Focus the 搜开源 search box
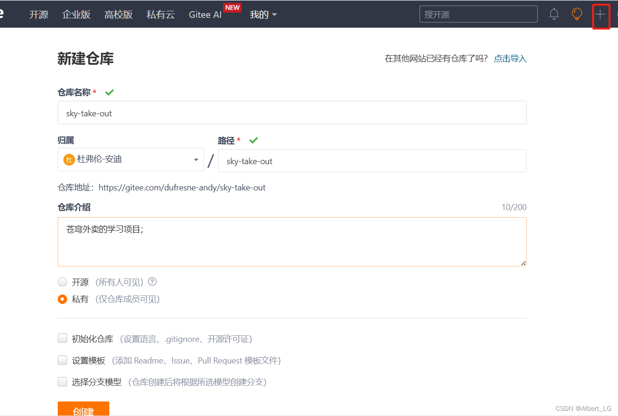The image size is (618, 416). (x=479, y=14)
